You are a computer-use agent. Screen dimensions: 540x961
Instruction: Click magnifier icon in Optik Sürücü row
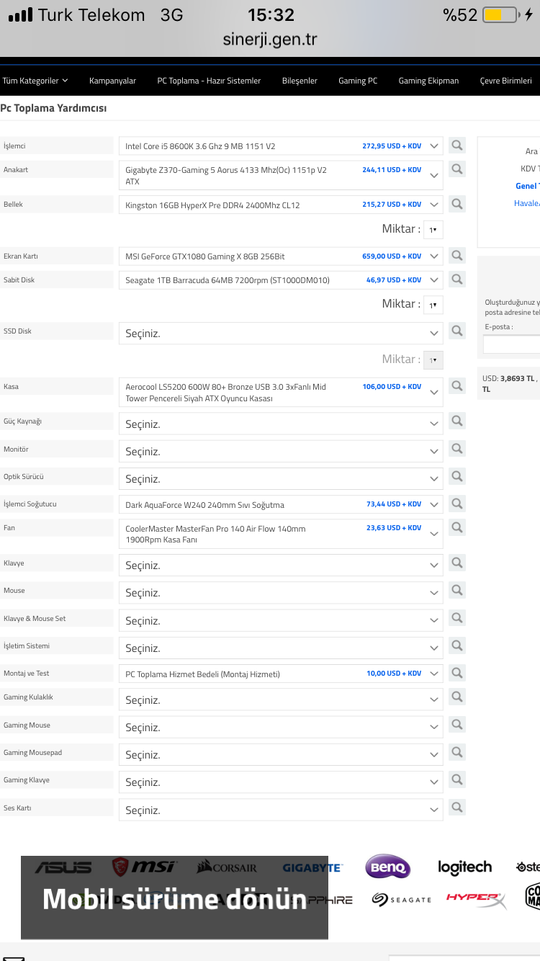point(456,476)
